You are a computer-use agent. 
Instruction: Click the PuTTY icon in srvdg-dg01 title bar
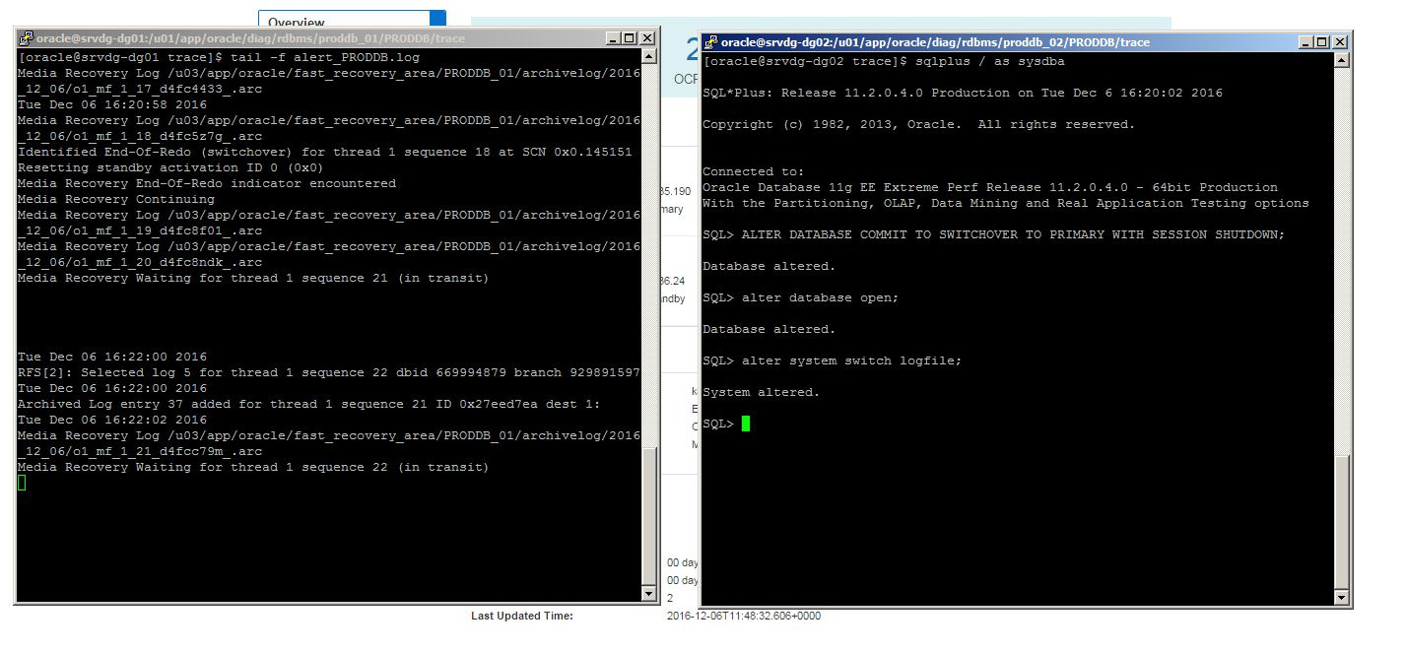pos(27,38)
